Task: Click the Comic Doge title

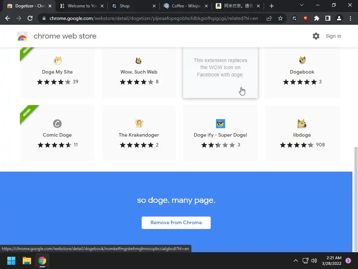Action: 57,135
